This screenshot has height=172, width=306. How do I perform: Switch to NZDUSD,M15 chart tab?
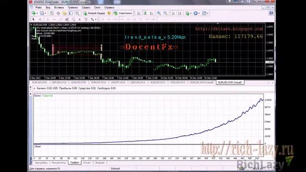[177, 83]
